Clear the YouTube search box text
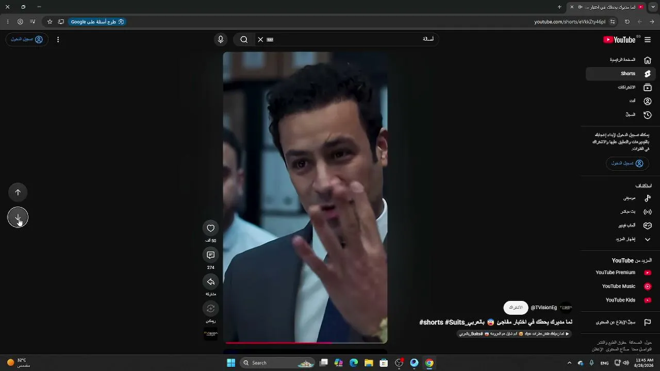Image resolution: width=660 pixels, height=371 pixels. point(260,39)
